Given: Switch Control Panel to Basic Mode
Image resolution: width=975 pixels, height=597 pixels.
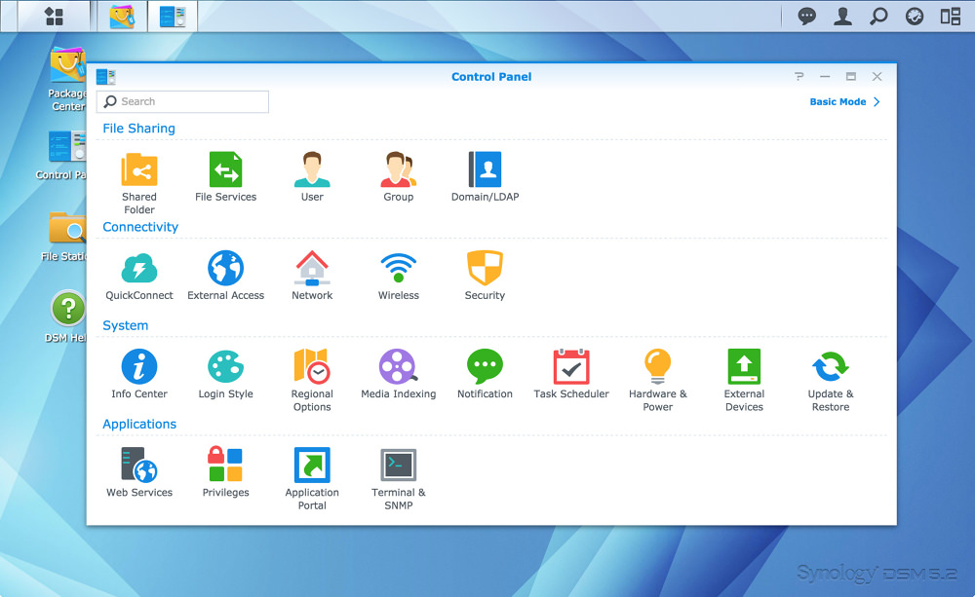Looking at the screenshot, I should (x=844, y=102).
